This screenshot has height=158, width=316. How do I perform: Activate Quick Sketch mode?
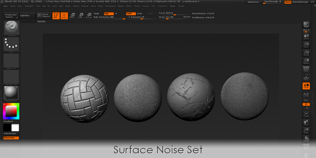tap(44, 16)
